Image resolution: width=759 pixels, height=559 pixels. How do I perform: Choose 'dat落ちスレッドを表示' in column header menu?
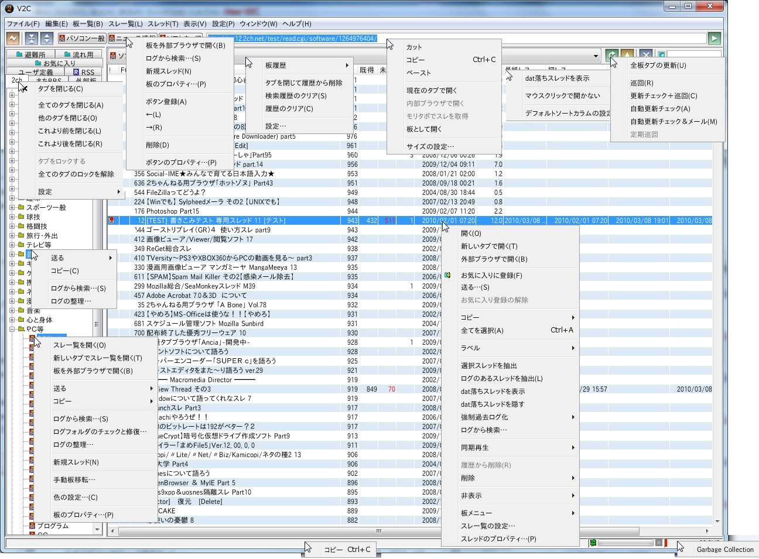click(x=557, y=78)
